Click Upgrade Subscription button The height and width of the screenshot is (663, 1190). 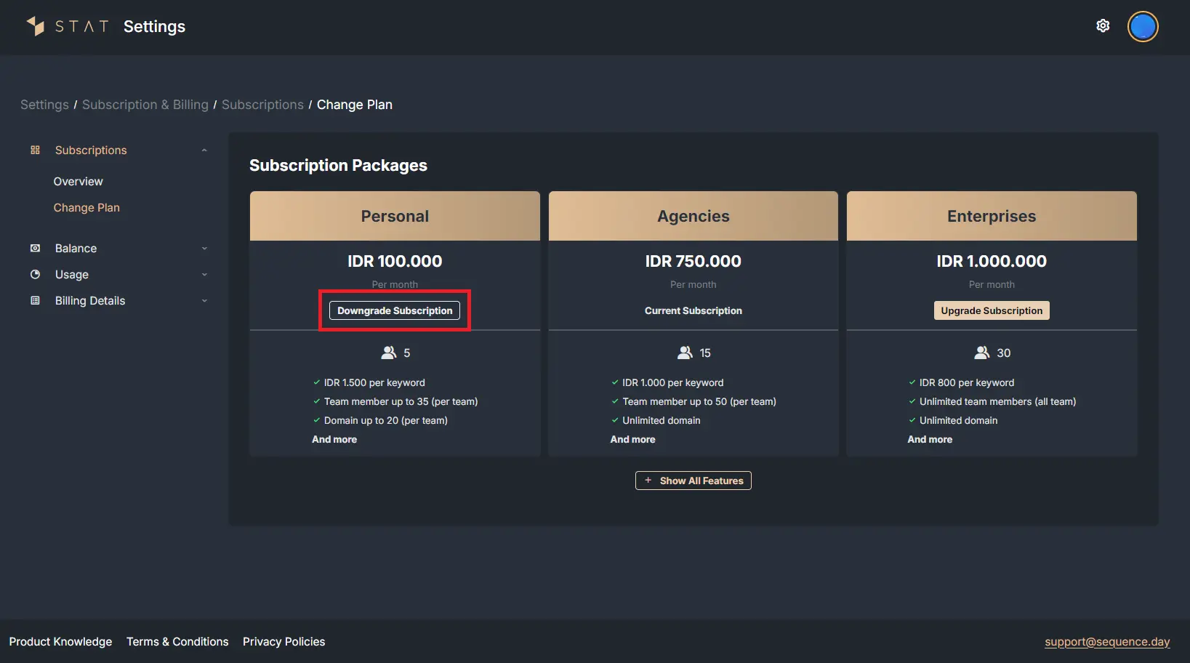992,310
